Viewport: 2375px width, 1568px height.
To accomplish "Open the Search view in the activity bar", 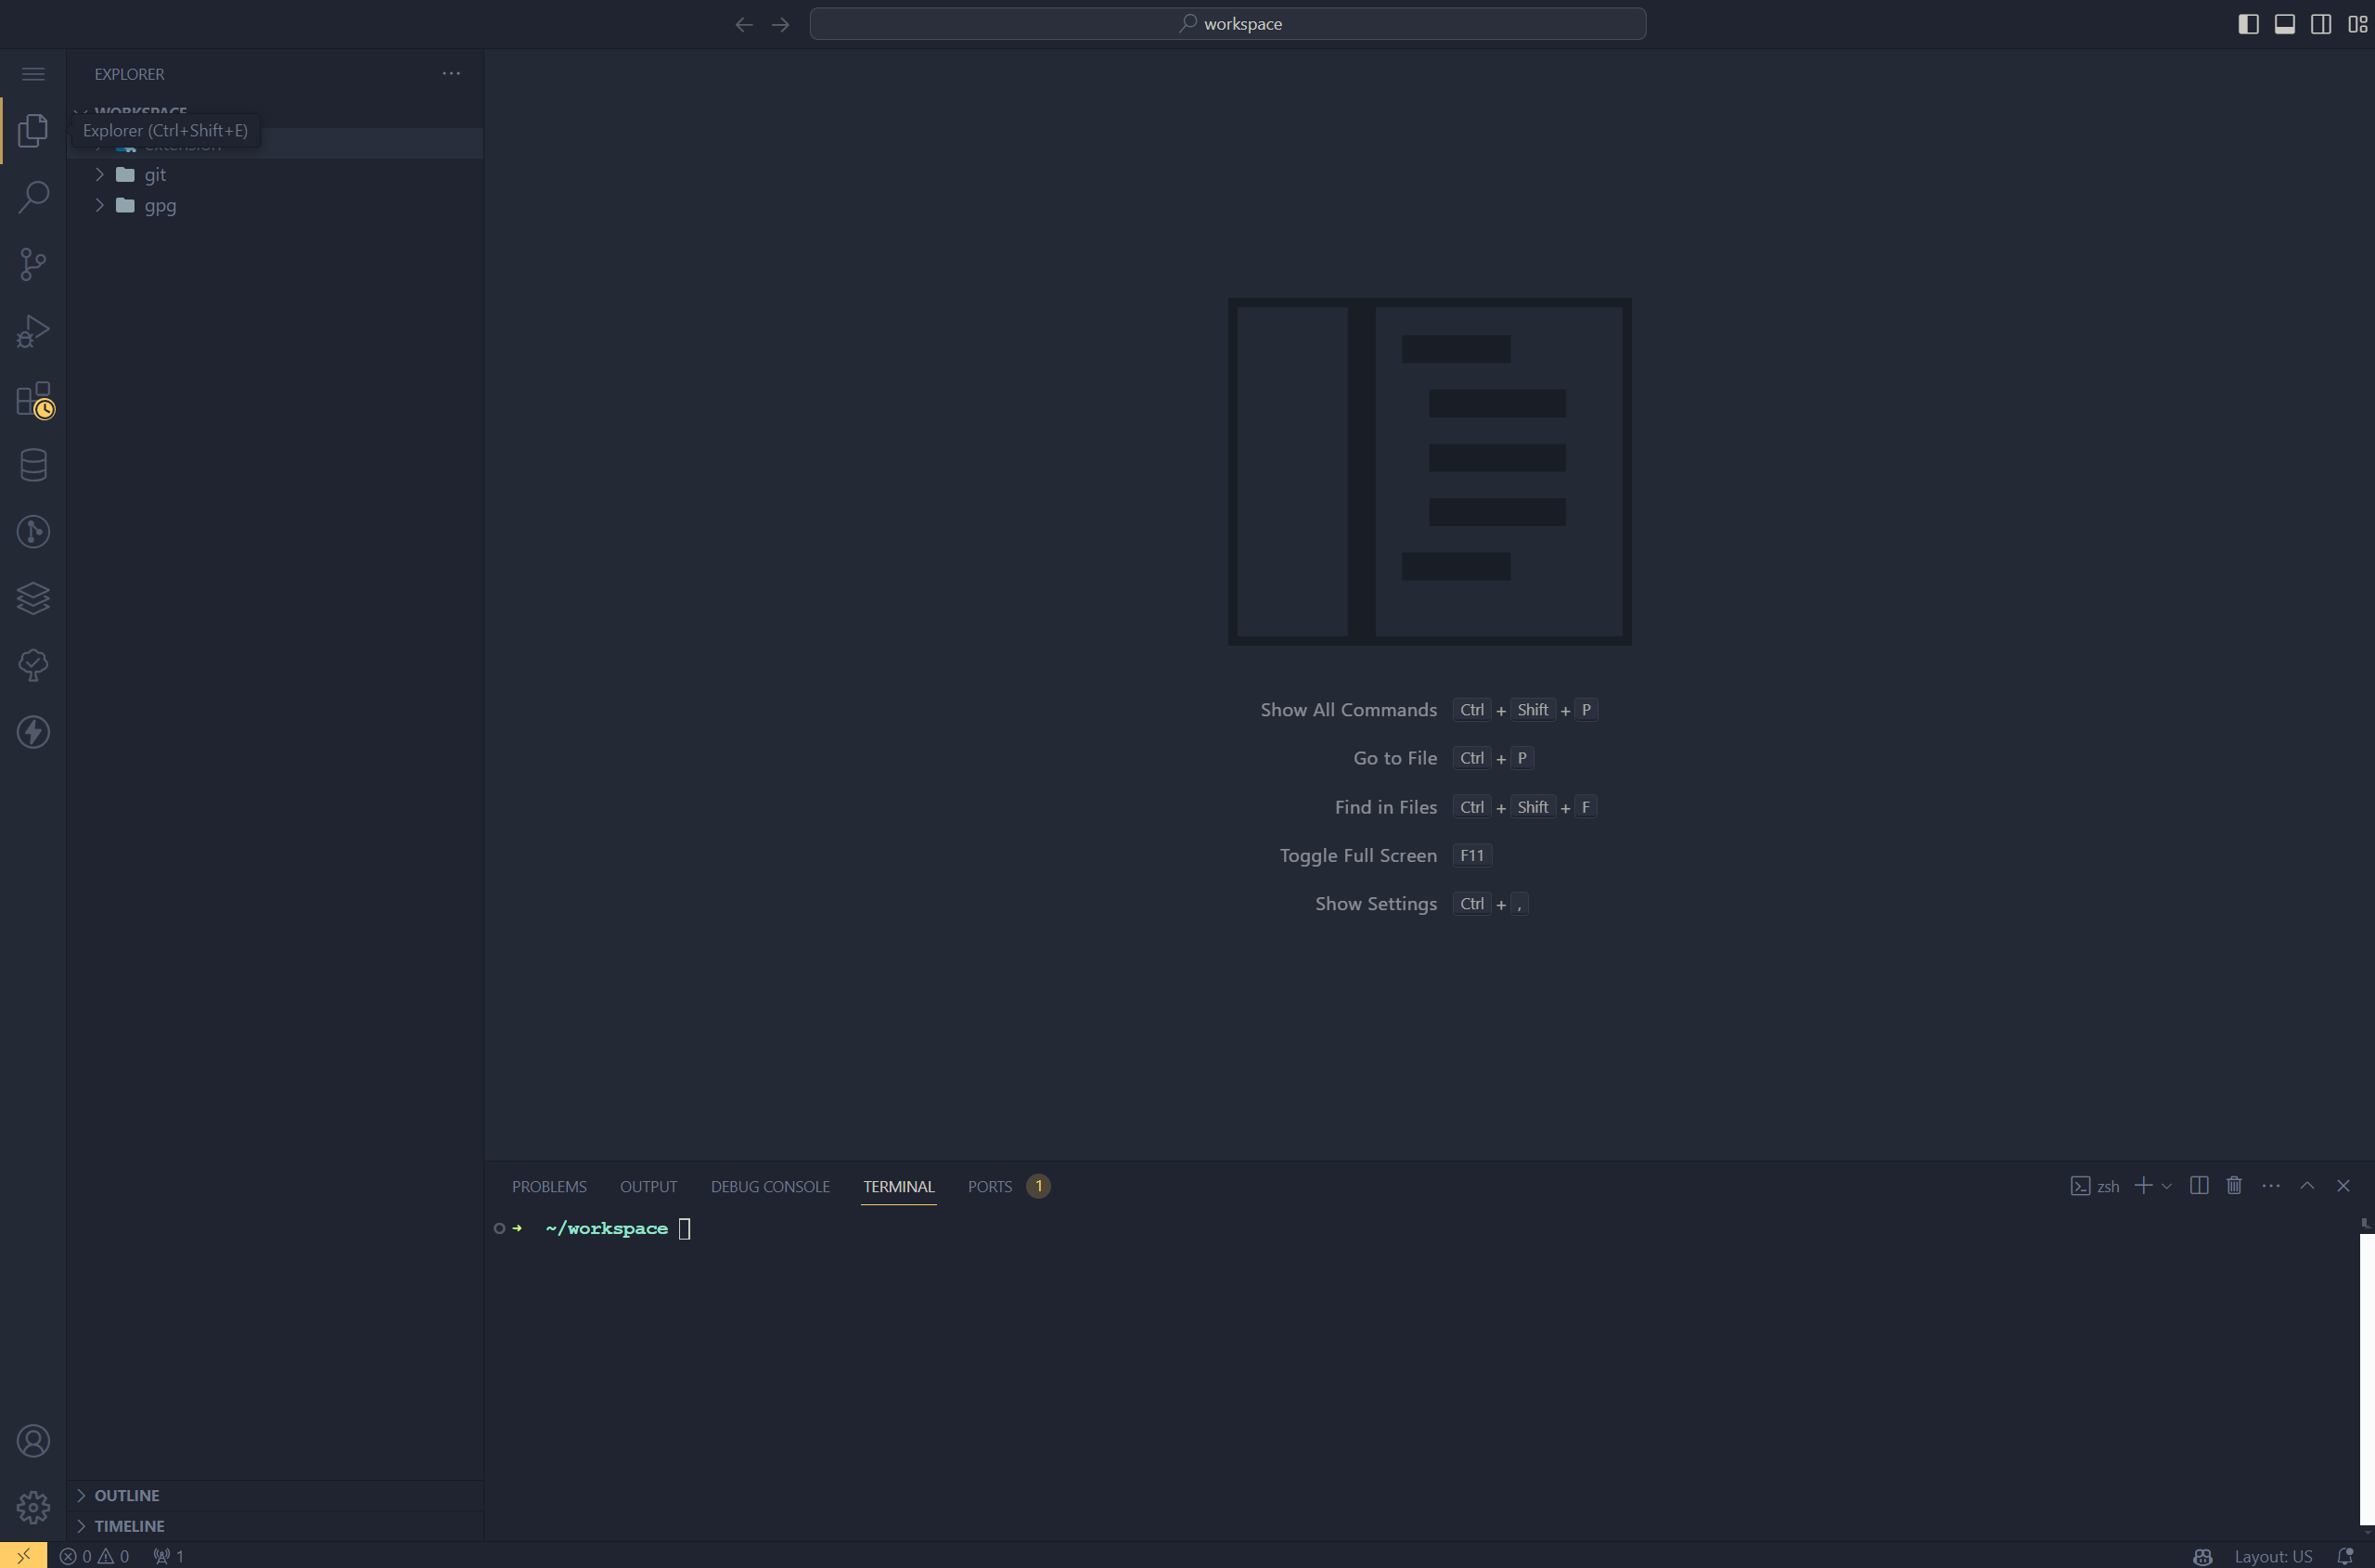I will coord(33,197).
